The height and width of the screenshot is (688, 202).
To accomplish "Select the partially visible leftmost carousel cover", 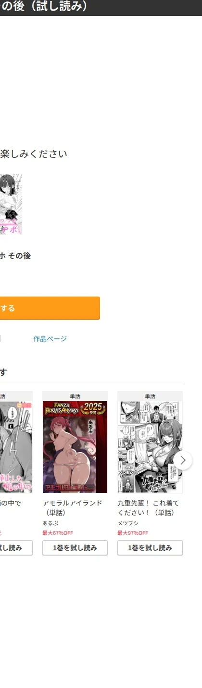I will click(16, 447).
